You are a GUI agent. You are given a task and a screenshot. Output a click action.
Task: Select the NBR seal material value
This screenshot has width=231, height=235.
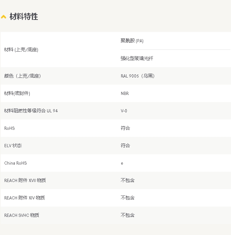click(125, 94)
